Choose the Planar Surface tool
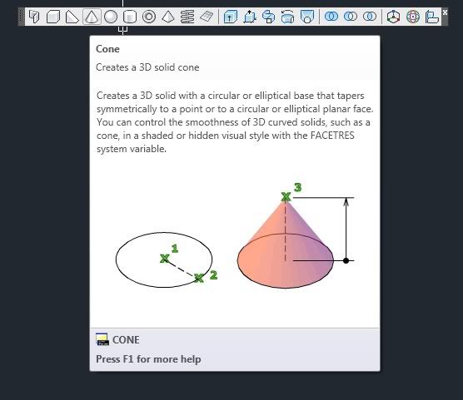This screenshot has width=463, height=400. (207, 17)
